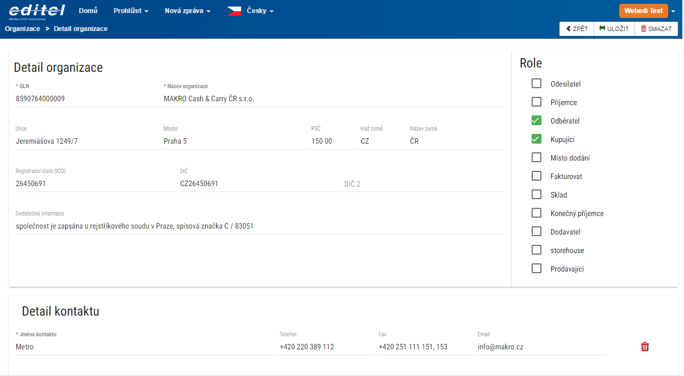
Task: Toggle the storehouse role checkbox
Action: click(537, 250)
